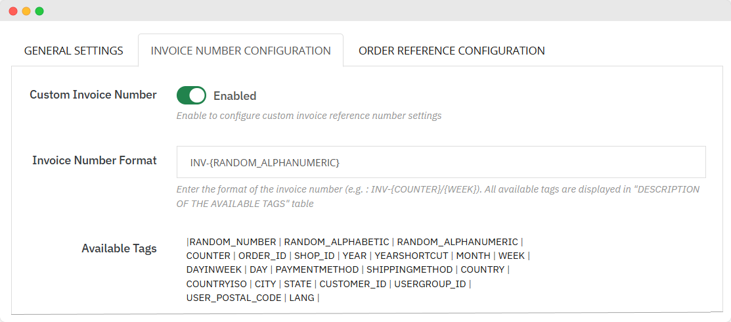Click the COUNTRYISO tag
Image resolution: width=731 pixels, height=322 pixels.
pyautogui.click(x=216, y=284)
